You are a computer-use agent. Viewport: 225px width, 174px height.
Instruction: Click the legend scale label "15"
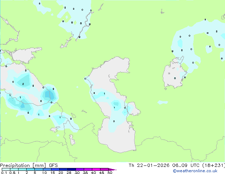pos(53,173)
